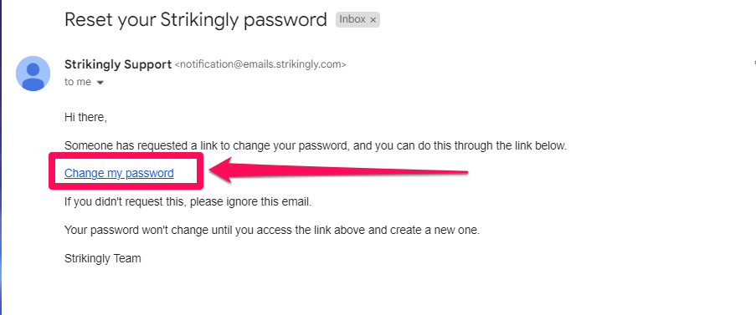Click the cut-off gray icon at the right edge
Screen dimensions: 756x315
[x=754, y=63]
